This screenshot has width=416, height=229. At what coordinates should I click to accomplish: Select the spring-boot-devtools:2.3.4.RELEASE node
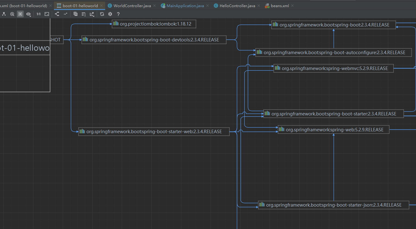click(x=154, y=40)
